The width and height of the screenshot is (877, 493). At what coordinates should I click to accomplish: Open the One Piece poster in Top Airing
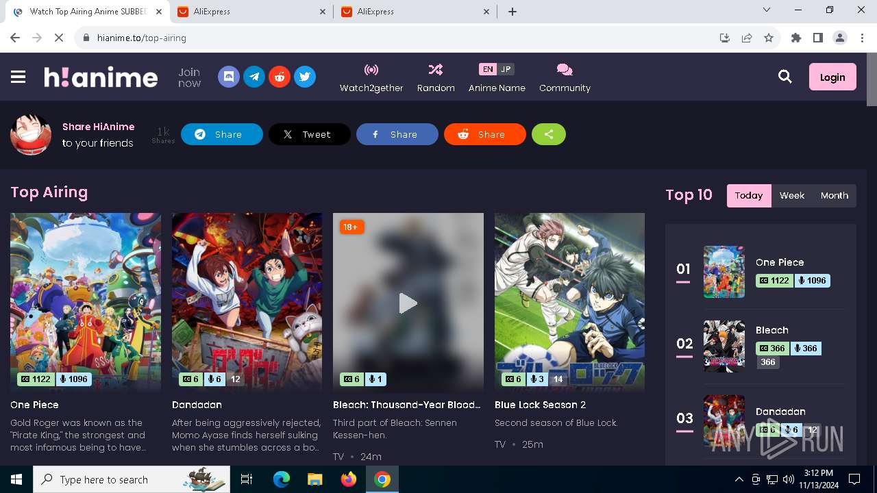click(86, 302)
